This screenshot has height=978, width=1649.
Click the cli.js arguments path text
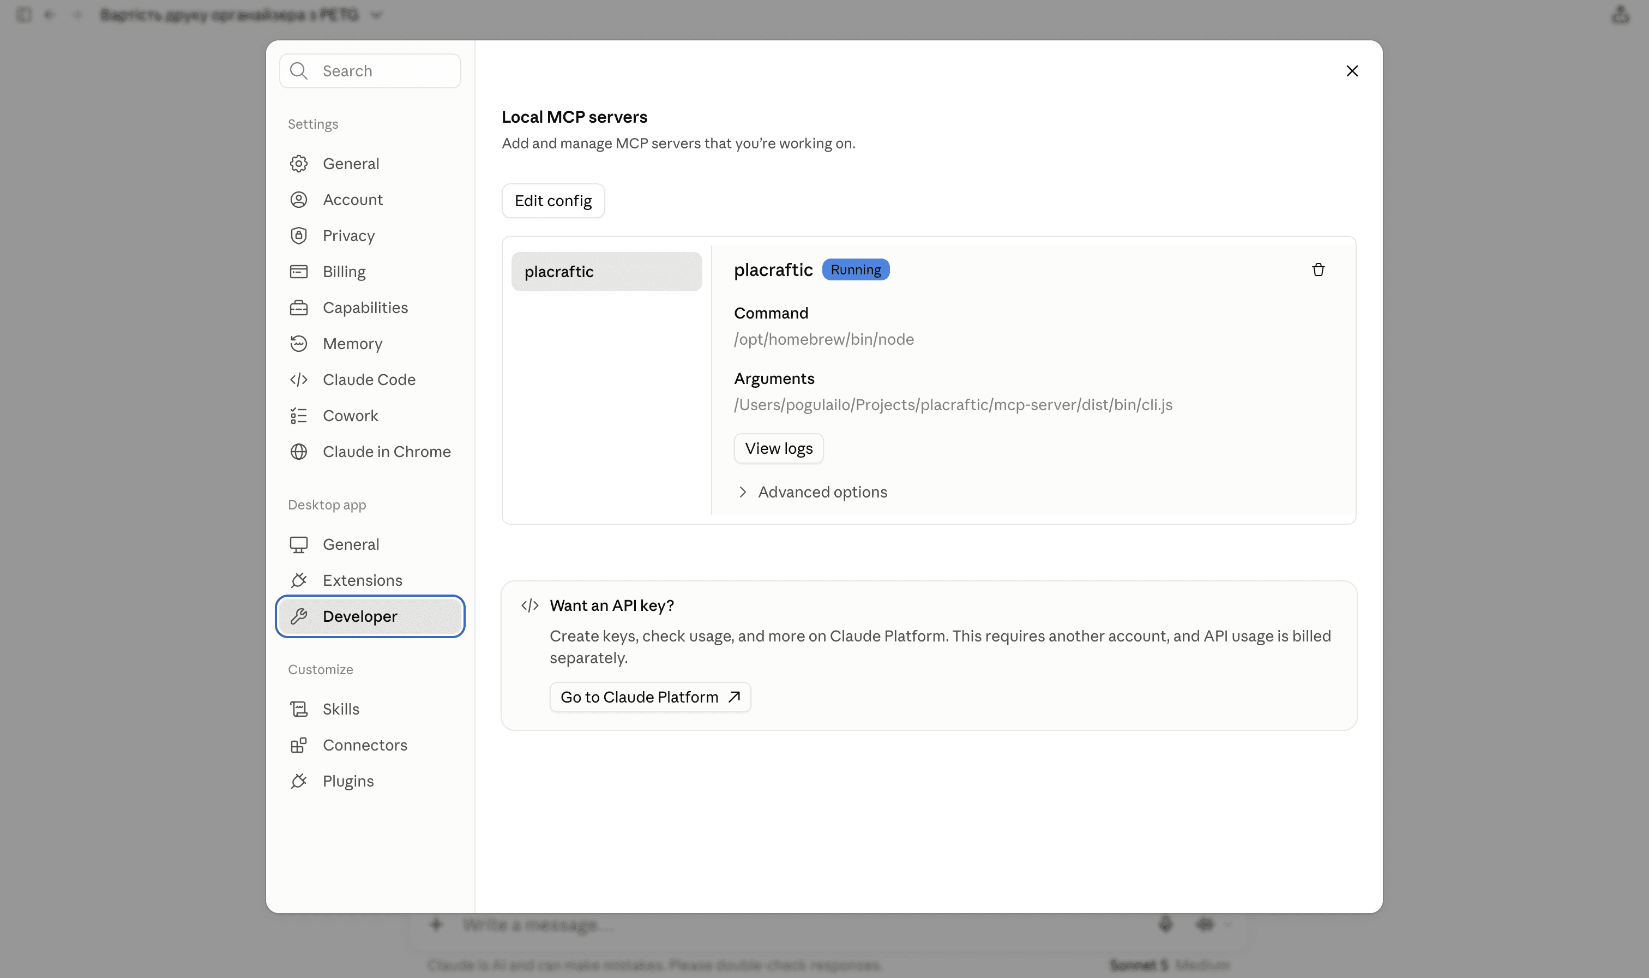(953, 405)
